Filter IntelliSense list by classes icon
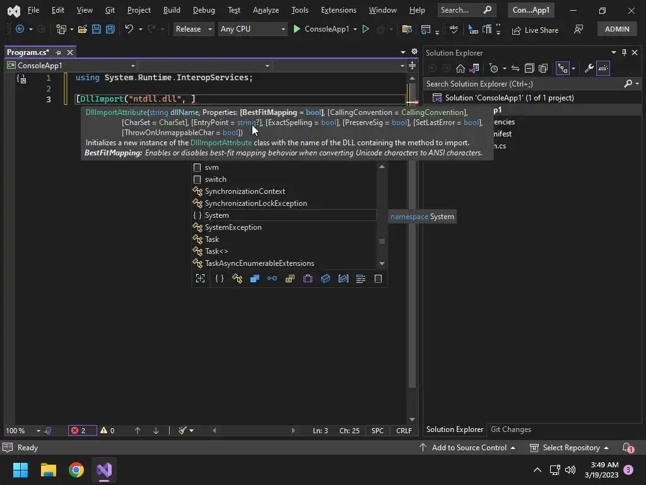The height and width of the screenshot is (485, 646). tap(237, 278)
